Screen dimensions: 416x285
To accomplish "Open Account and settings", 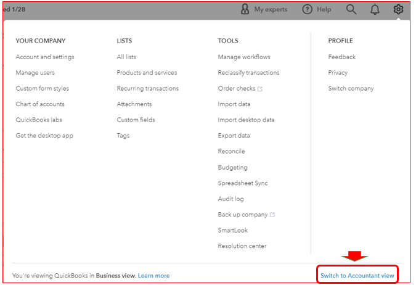I will 45,57.
